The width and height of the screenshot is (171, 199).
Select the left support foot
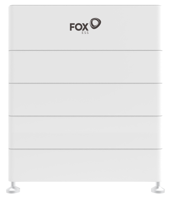(13, 188)
